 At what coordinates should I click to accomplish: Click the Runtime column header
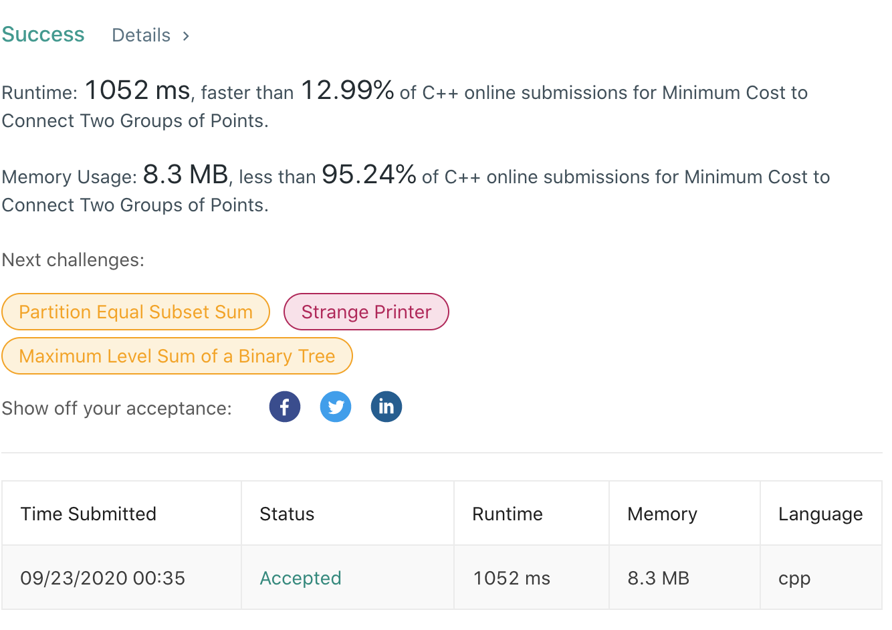coord(508,514)
